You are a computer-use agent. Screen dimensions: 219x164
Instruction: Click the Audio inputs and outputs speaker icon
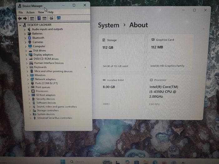(29, 29)
